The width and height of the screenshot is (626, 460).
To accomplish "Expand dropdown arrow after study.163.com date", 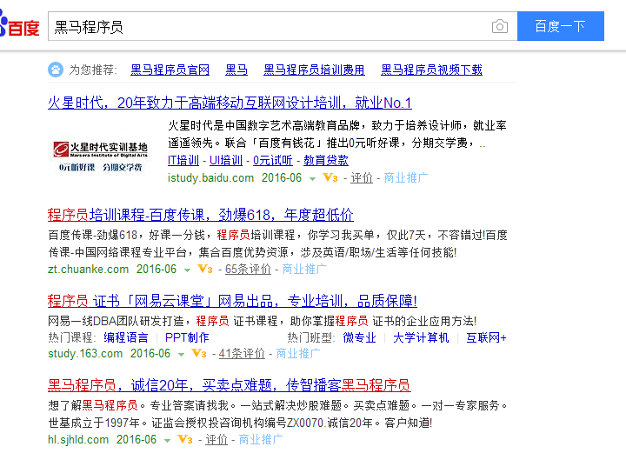I will point(181,355).
